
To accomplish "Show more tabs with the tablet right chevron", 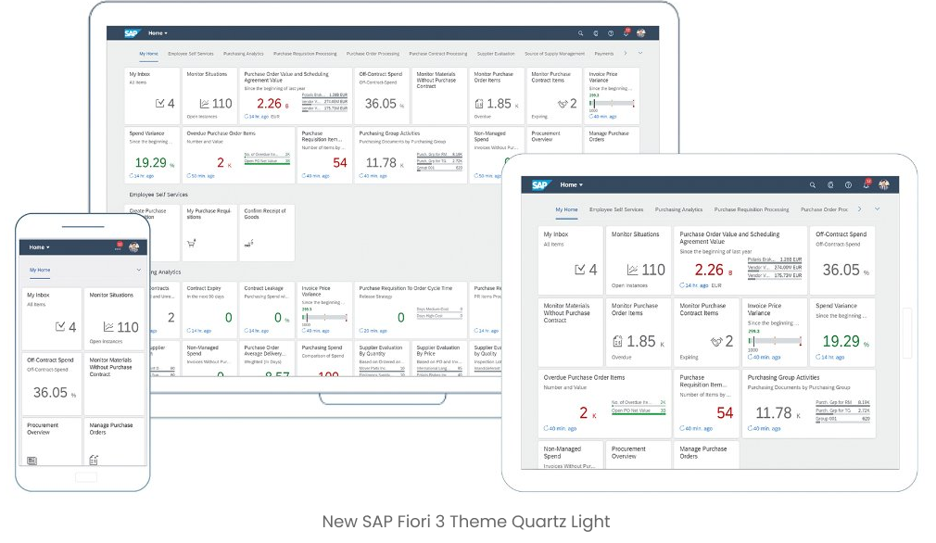I will [x=860, y=208].
